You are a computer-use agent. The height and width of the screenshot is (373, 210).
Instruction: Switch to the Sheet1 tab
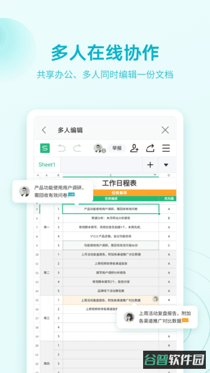[47, 165]
